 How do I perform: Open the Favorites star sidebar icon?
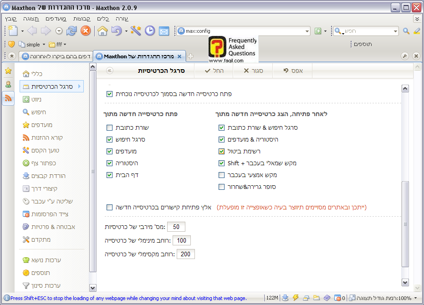click(x=8, y=71)
